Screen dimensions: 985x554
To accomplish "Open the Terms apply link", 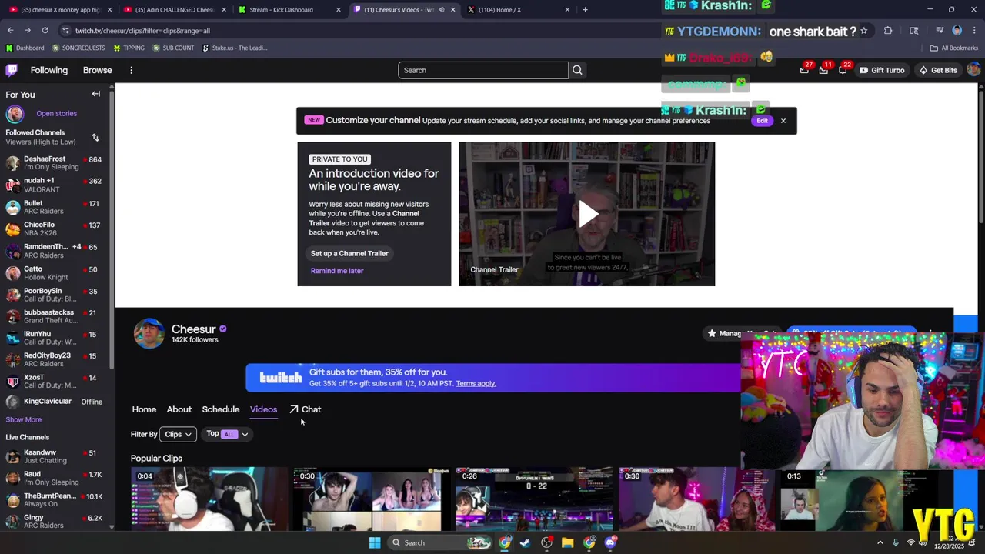I will point(476,383).
